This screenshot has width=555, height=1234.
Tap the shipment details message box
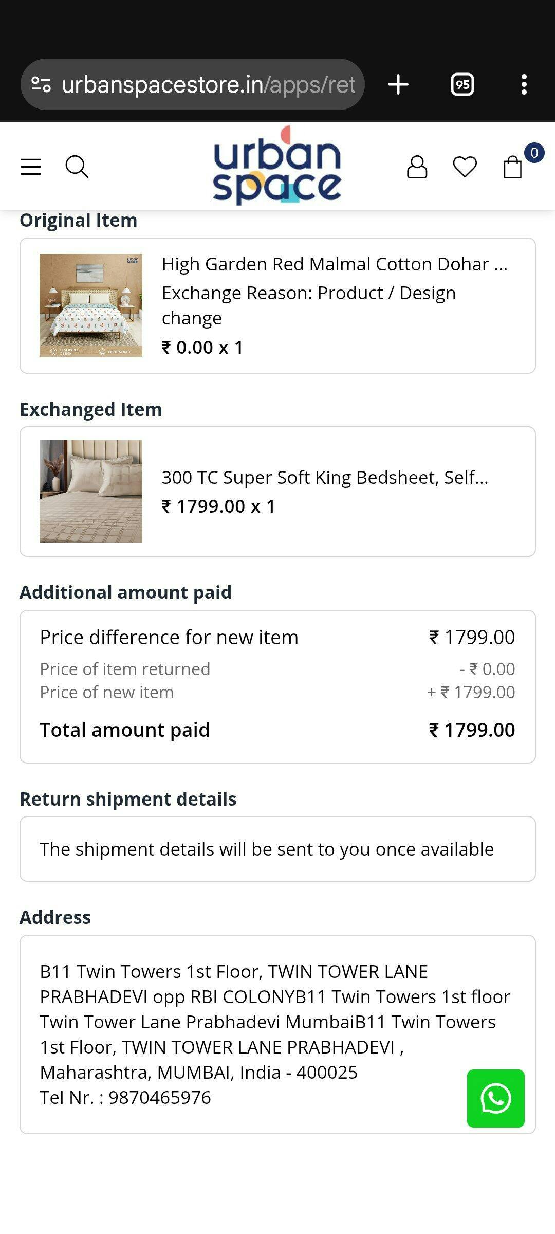(277, 849)
